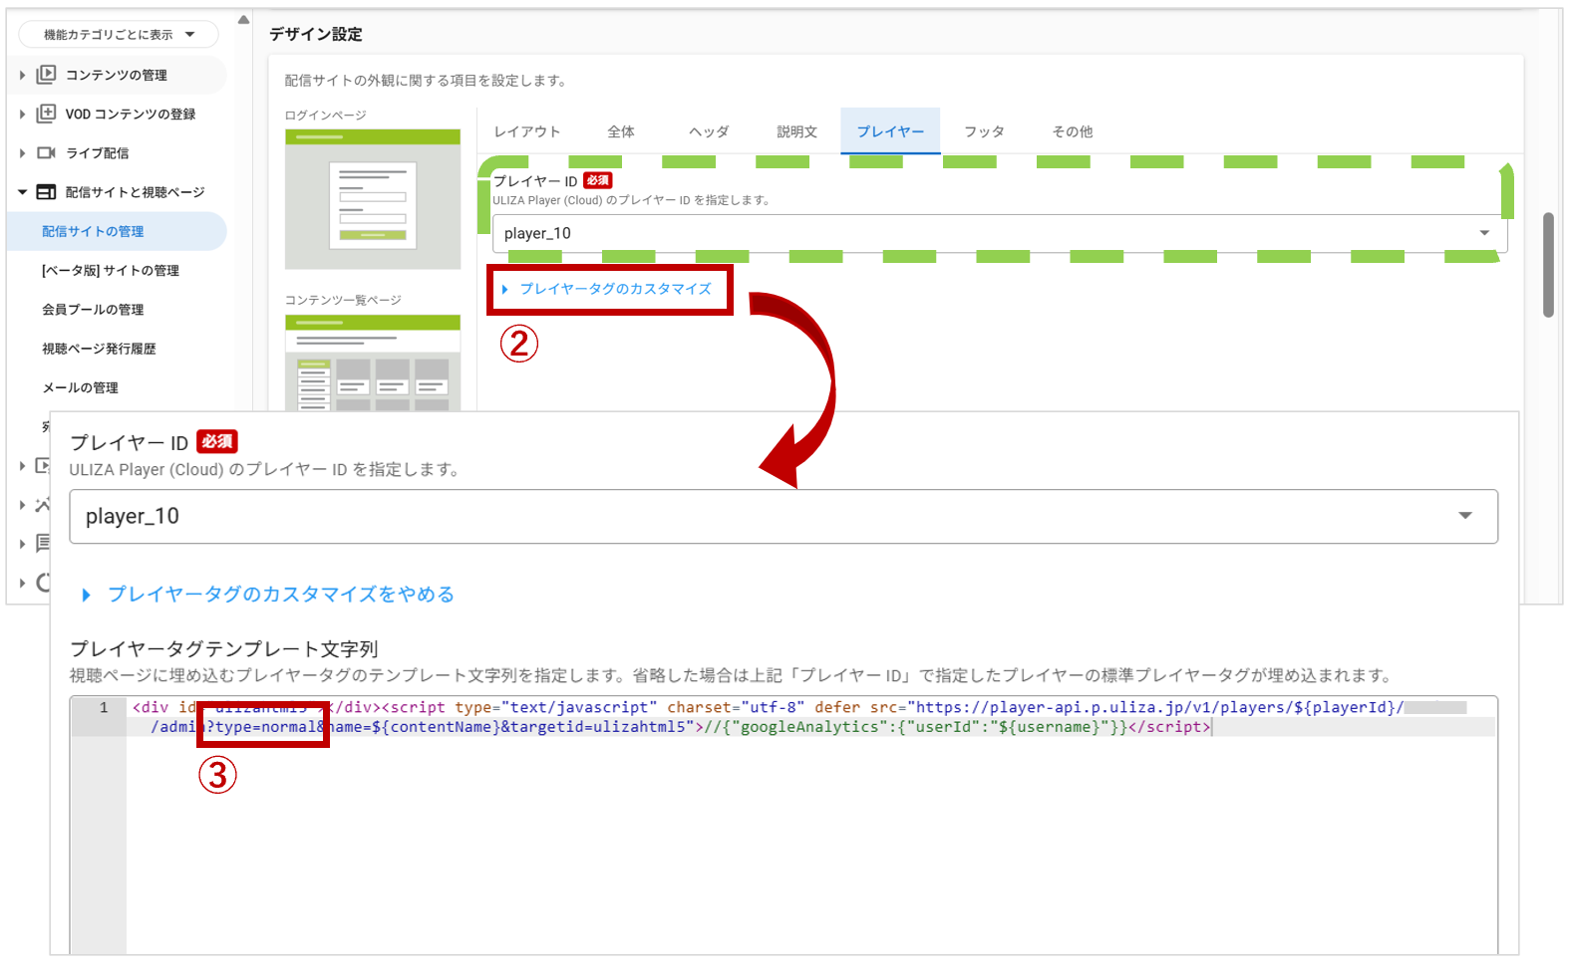
Task: Open the 機能カテゴリごとに表示 dropdown
Action: click(x=118, y=35)
